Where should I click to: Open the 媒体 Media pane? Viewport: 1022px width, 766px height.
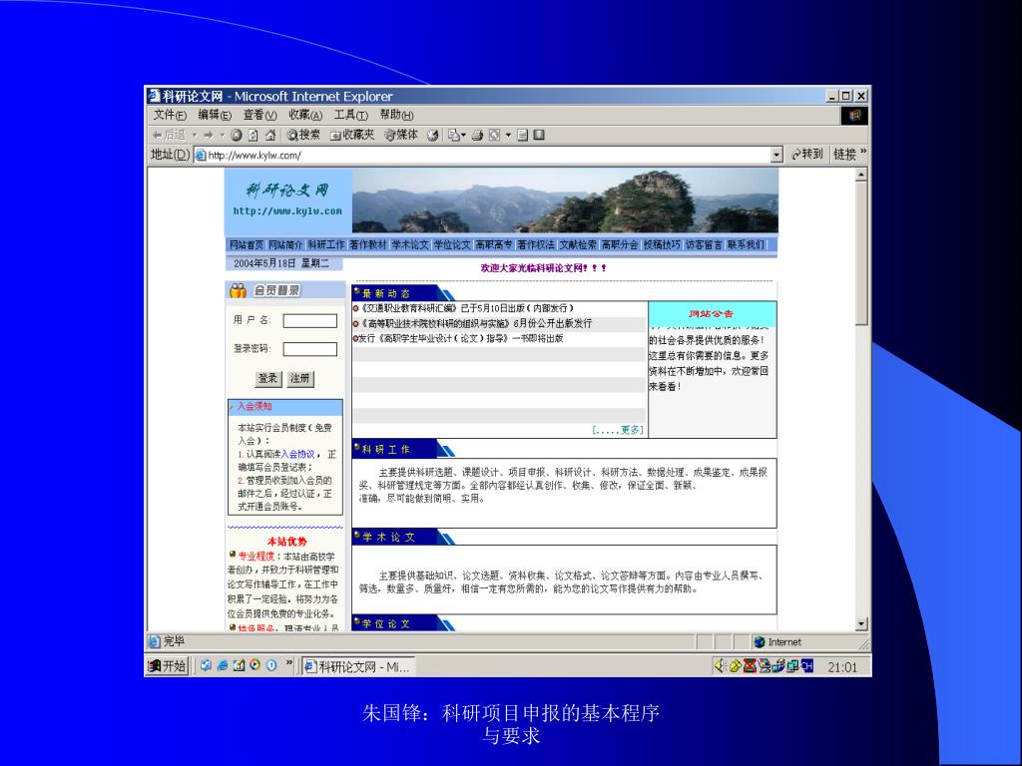[x=401, y=135]
